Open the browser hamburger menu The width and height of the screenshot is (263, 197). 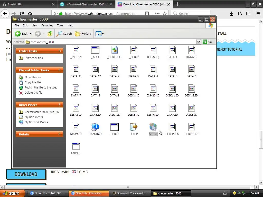point(258,14)
